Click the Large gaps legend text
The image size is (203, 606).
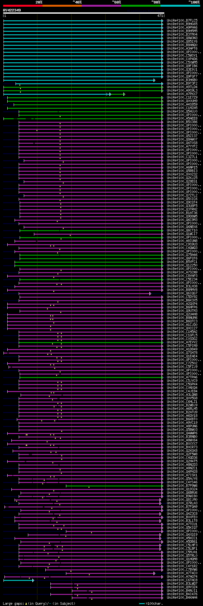tap(39, 603)
